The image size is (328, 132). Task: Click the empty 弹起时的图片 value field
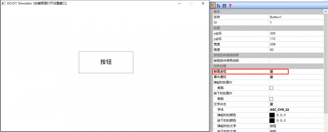[297, 82]
